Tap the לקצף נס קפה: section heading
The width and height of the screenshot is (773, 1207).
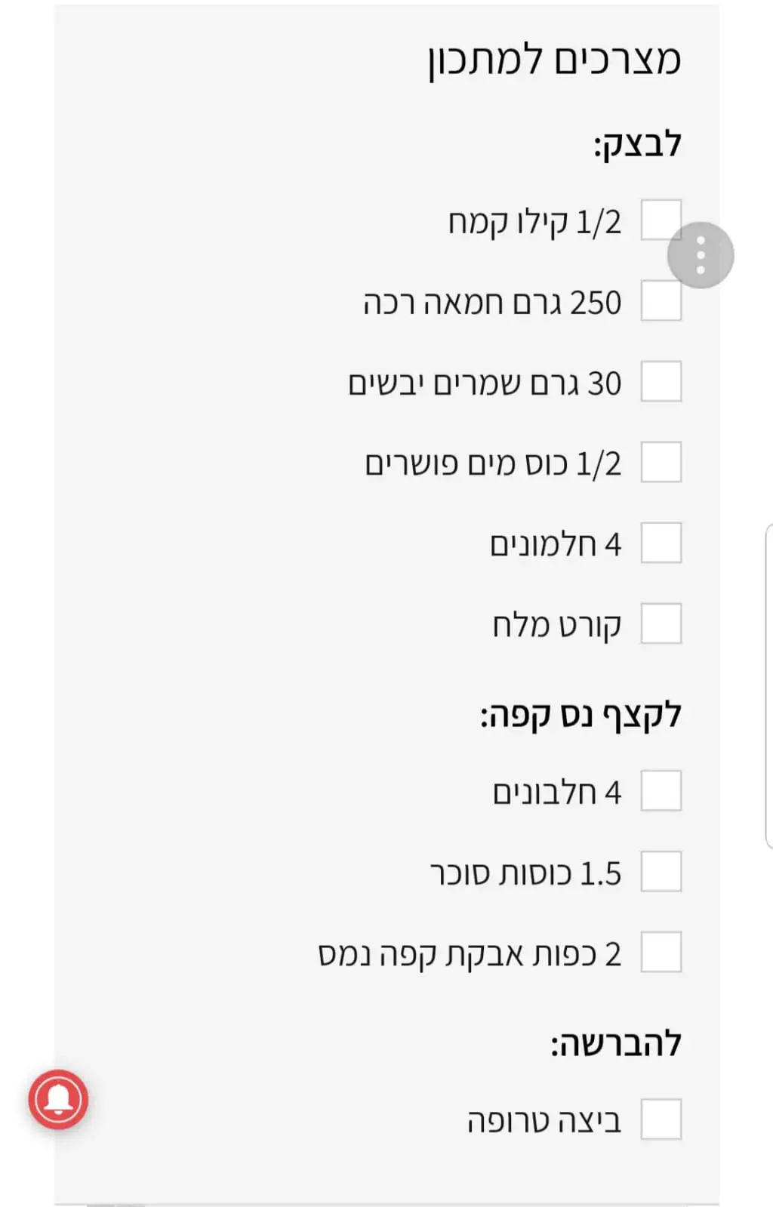pos(581,715)
